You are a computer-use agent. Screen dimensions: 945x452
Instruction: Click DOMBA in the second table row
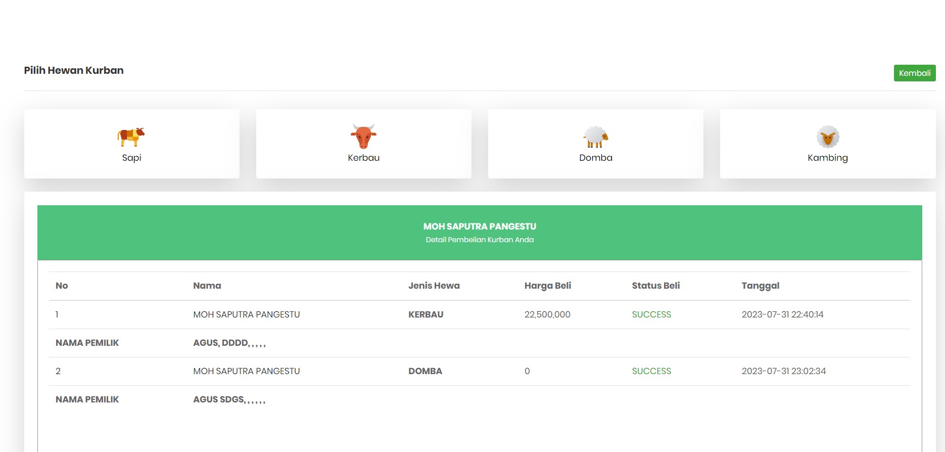[x=425, y=371]
